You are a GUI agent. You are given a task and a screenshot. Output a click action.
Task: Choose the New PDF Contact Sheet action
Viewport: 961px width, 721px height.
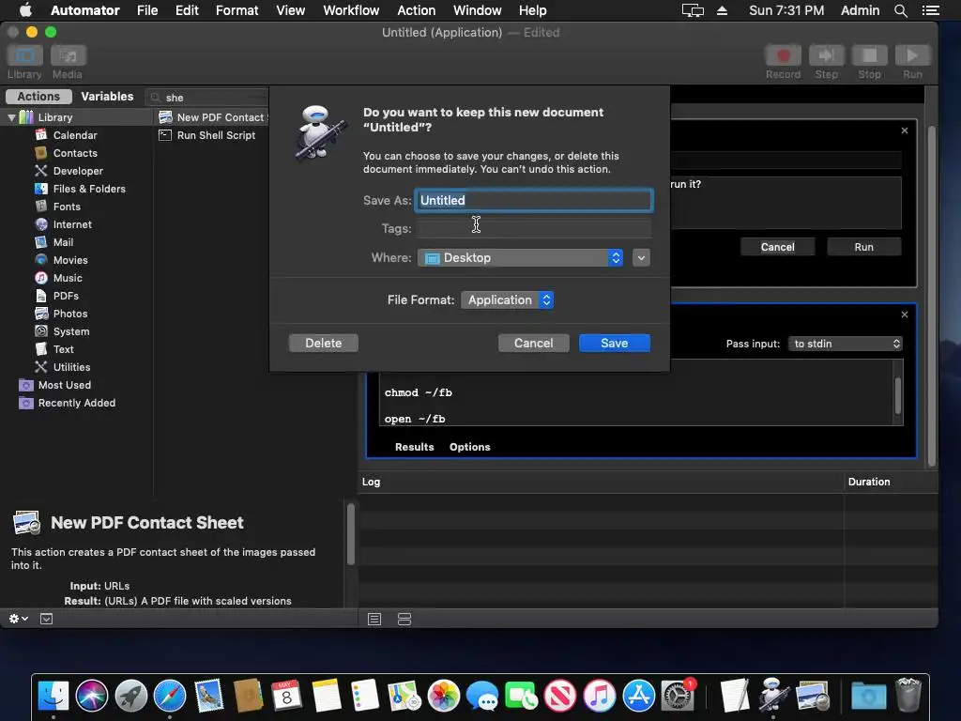(x=213, y=117)
